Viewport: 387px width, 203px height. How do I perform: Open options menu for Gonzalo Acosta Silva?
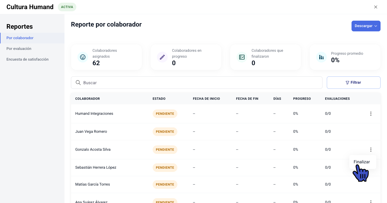371,150
